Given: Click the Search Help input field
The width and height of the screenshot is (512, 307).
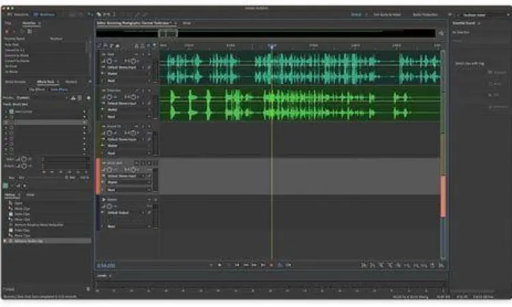Looking at the screenshot, I should pos(482,15).
